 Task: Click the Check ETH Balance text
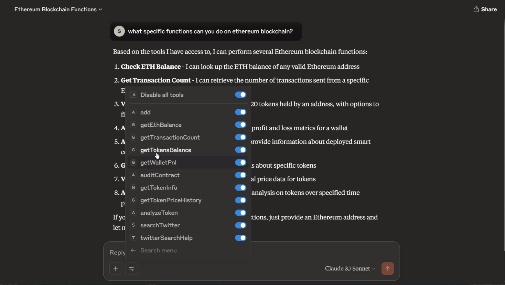click(151, 67)
